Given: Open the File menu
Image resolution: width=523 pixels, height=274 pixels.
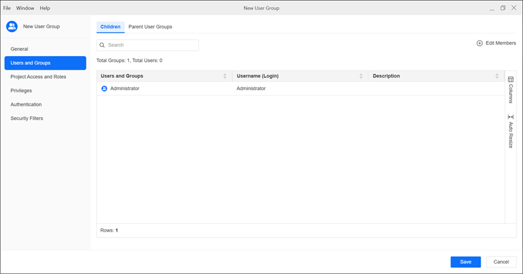Looking at the screenshot, I should [7, 8].
